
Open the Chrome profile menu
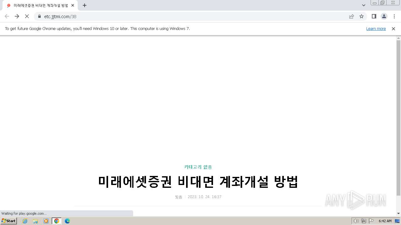384,16
